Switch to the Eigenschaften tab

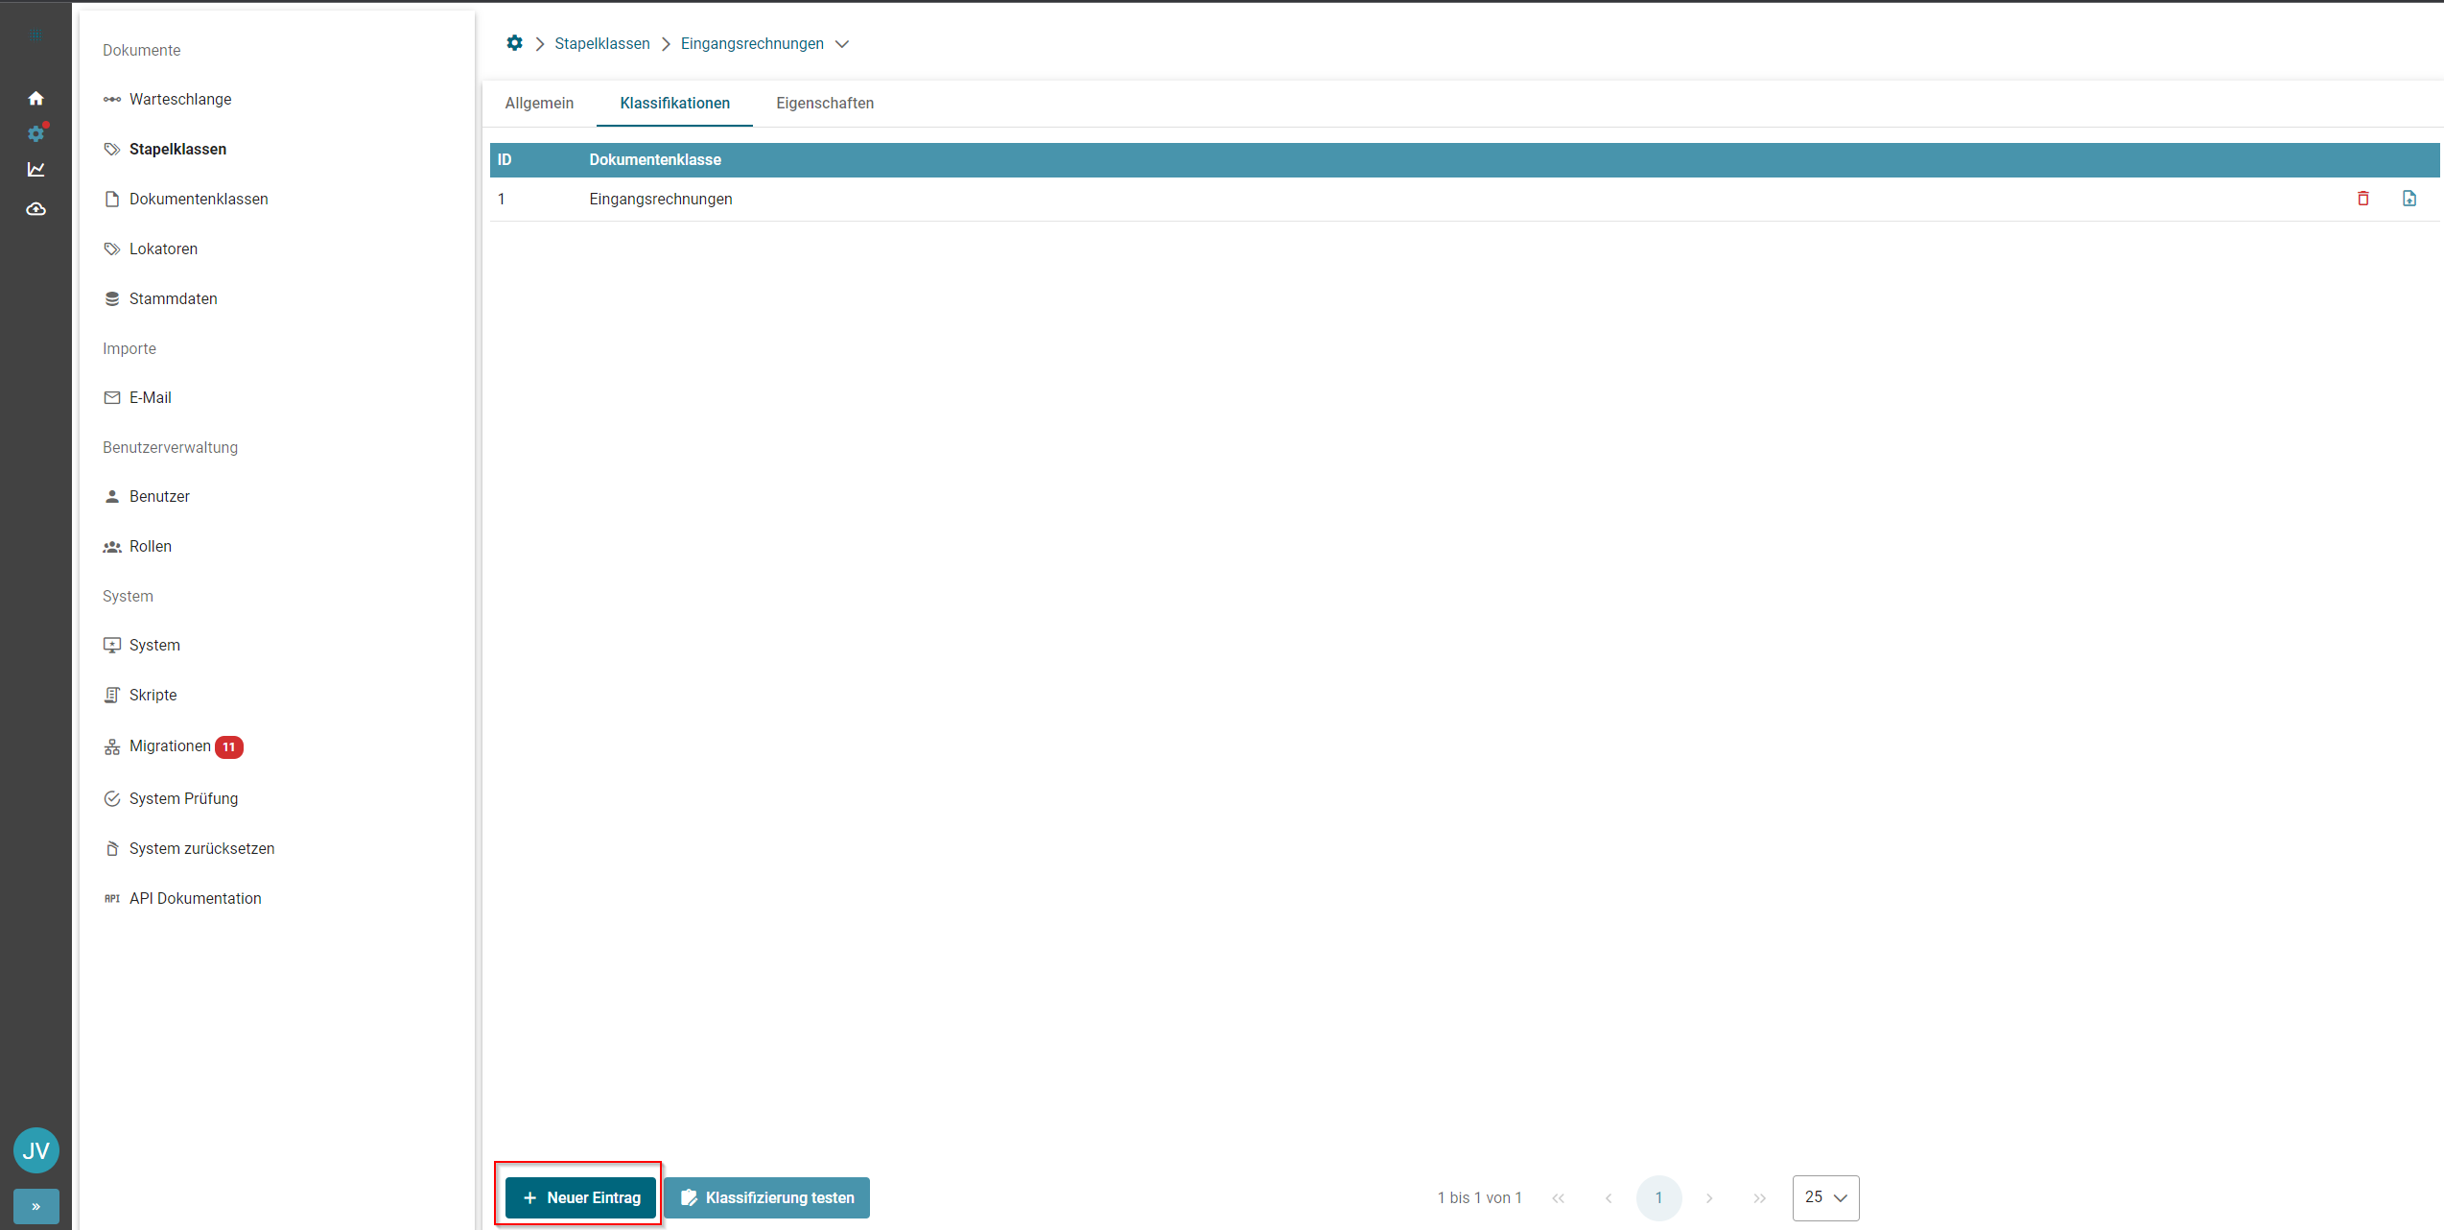click(824, 103)
